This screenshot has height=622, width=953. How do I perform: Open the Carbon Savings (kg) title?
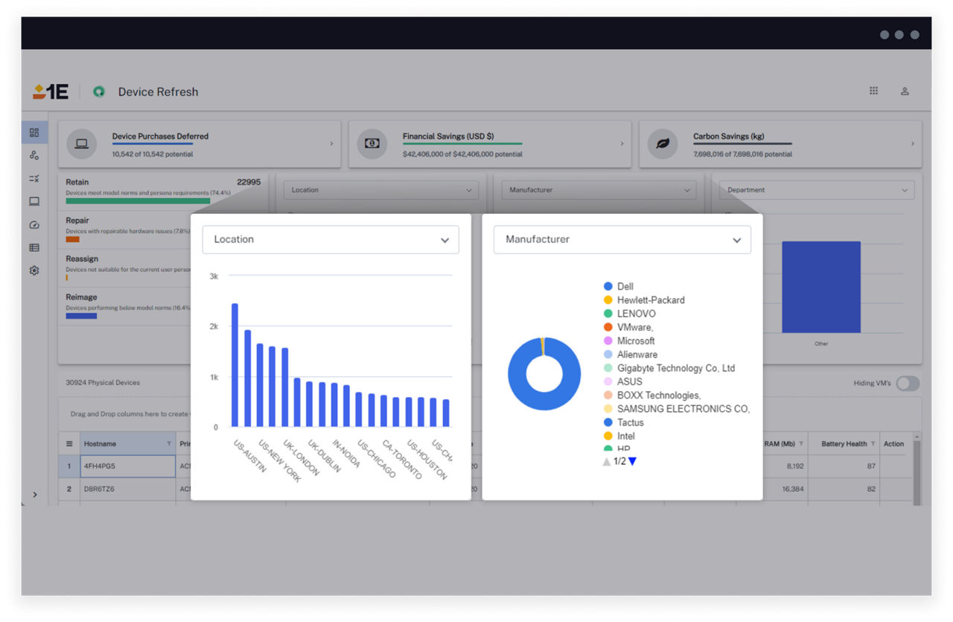coord(729,136)
